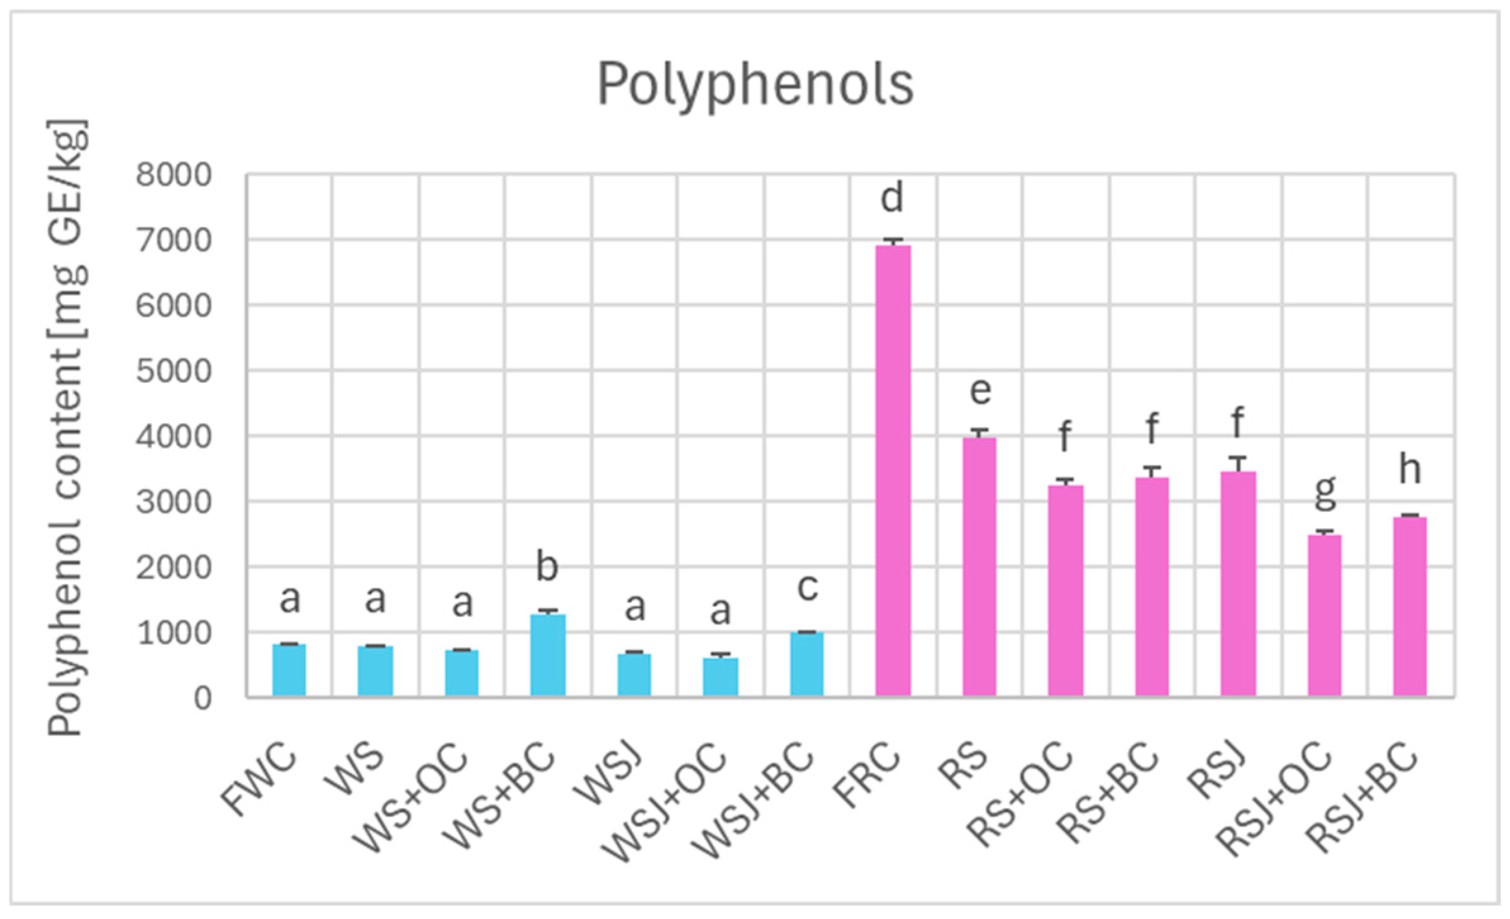Select the Polyphenol content y-axis title
The image size is (1510, 919).
[67, 428]
